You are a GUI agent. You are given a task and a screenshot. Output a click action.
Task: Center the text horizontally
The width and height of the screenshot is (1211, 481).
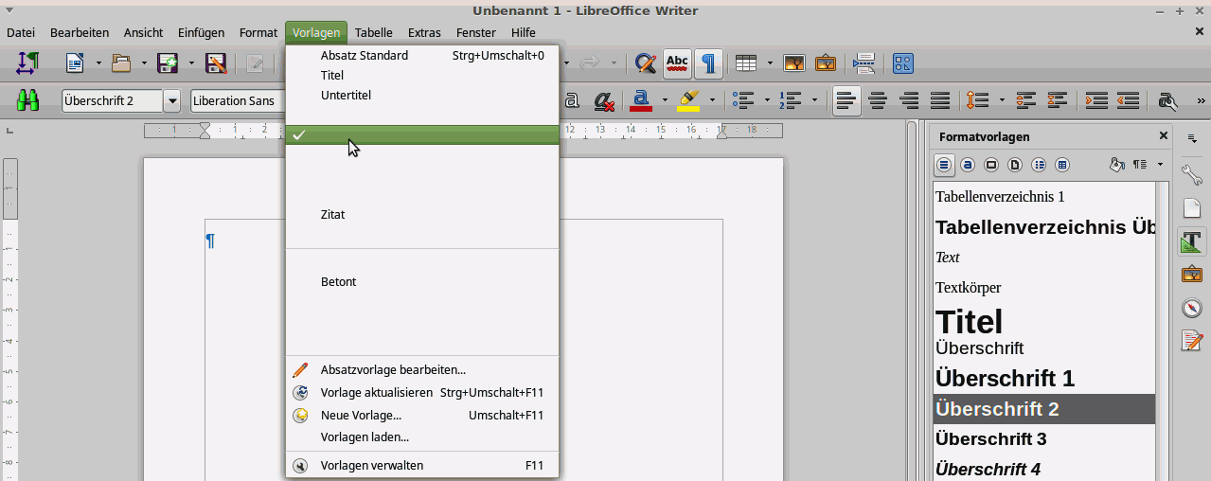tap(878, 100)
